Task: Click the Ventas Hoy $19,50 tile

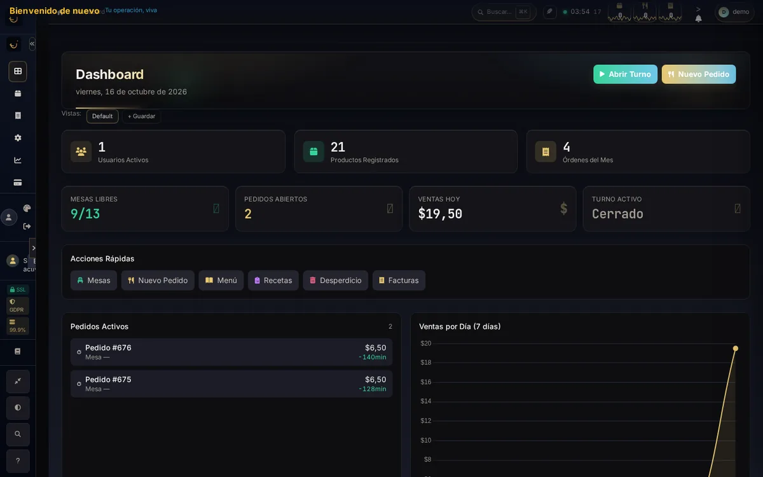Action: (493, 209)
